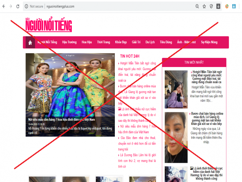Screen dimensions: 242x182
Task: Open sidebar thumbnail of Lê Giang face close-up
Action: (x=176, y=138)
